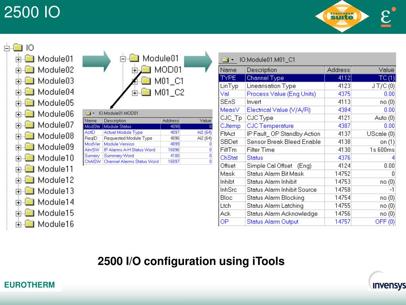Sort M01_C1 table by Description column
Image resolution: width=406 pixels, height=305 pixels.
click(285, 70)
